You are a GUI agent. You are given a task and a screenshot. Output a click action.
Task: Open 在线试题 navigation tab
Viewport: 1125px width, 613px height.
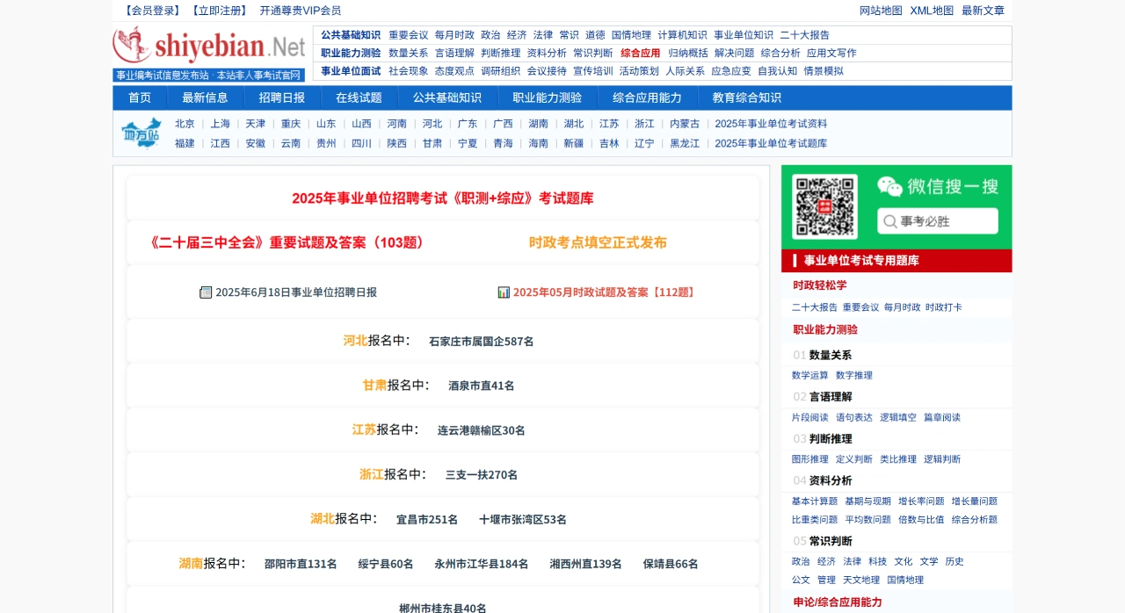tap(359, 97)
